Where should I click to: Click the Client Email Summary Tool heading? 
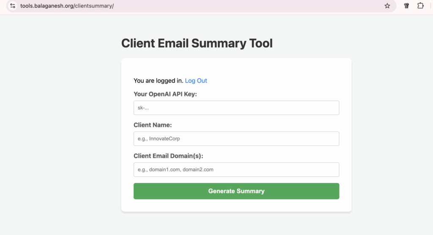(197, 44)
